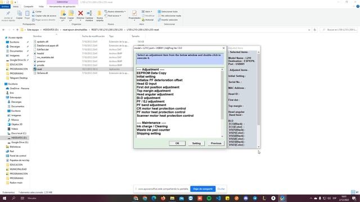
Task: Select the apdadrv.dll file
Action: coord(43,42)
